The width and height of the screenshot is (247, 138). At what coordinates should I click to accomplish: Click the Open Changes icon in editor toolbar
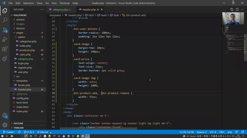click(232, 10)
